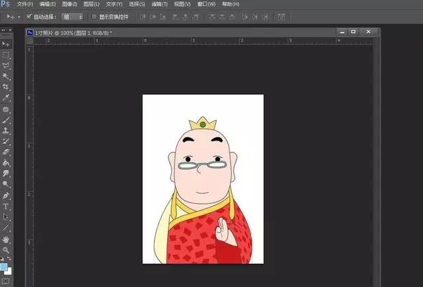Viewport: 423px width, 287px height.
Task: Reset default foreground and background colors
Action: [2, 259]
